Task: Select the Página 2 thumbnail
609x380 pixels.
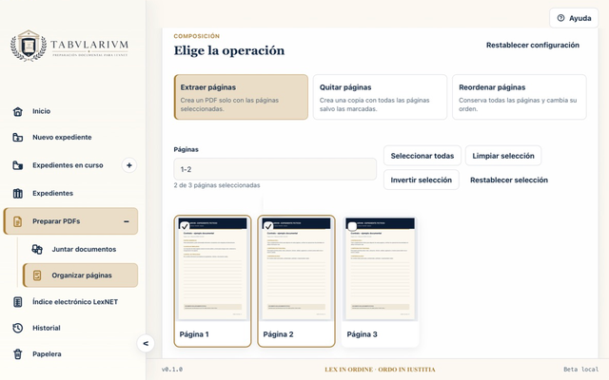Action: coord(296,281)
